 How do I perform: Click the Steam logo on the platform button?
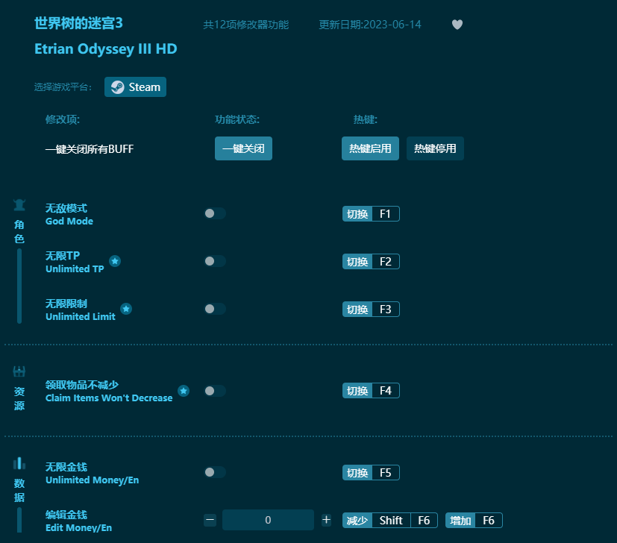118,87
